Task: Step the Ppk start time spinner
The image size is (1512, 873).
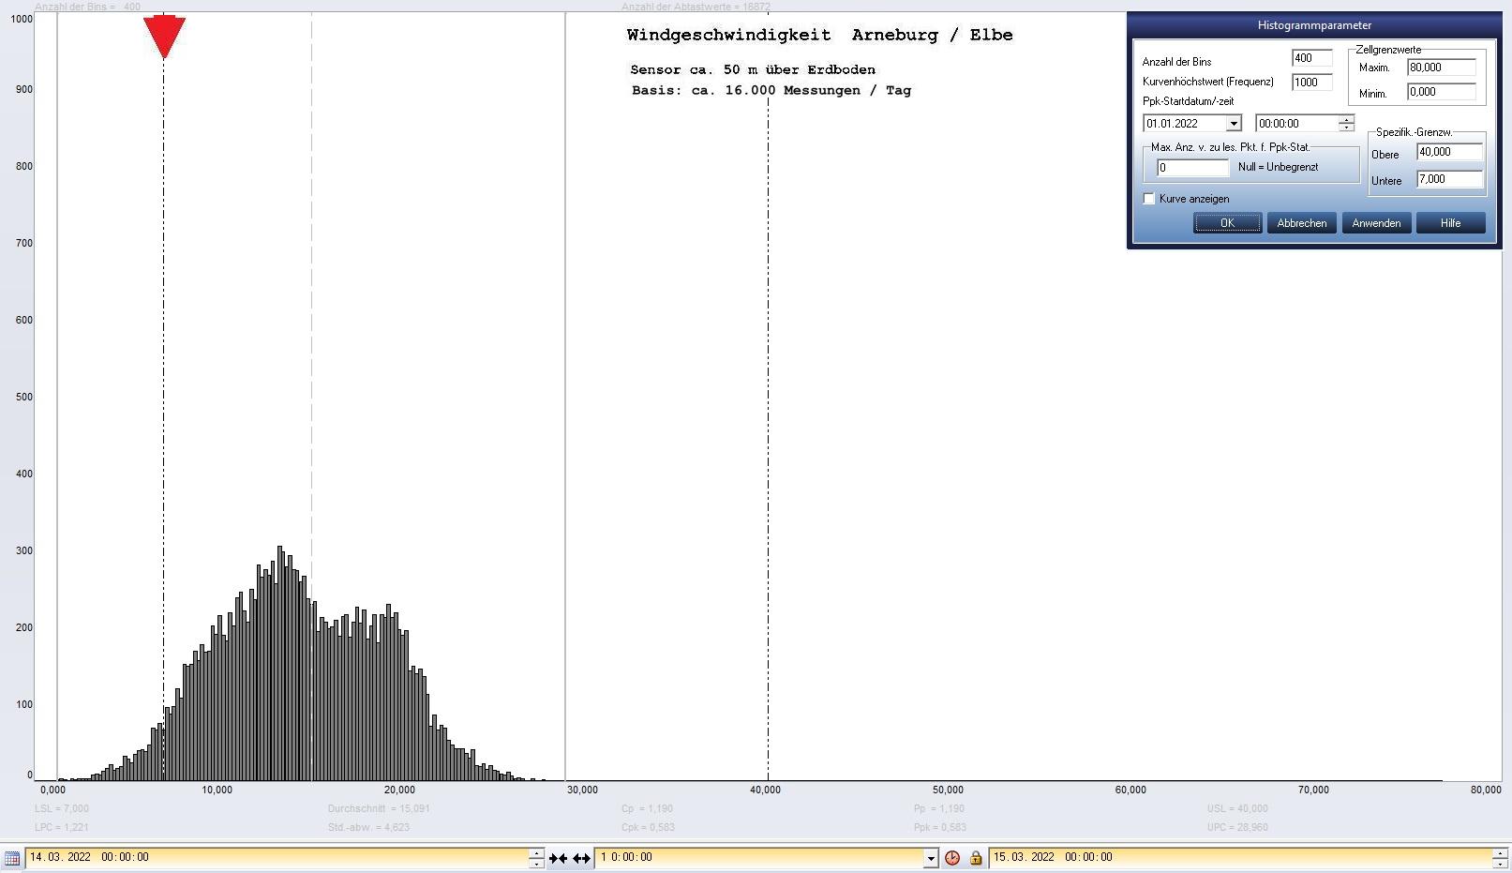Action: 1346,124
